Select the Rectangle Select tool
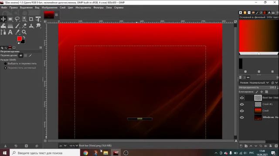Viewport: 279px width, 156px height. point(10,19)
